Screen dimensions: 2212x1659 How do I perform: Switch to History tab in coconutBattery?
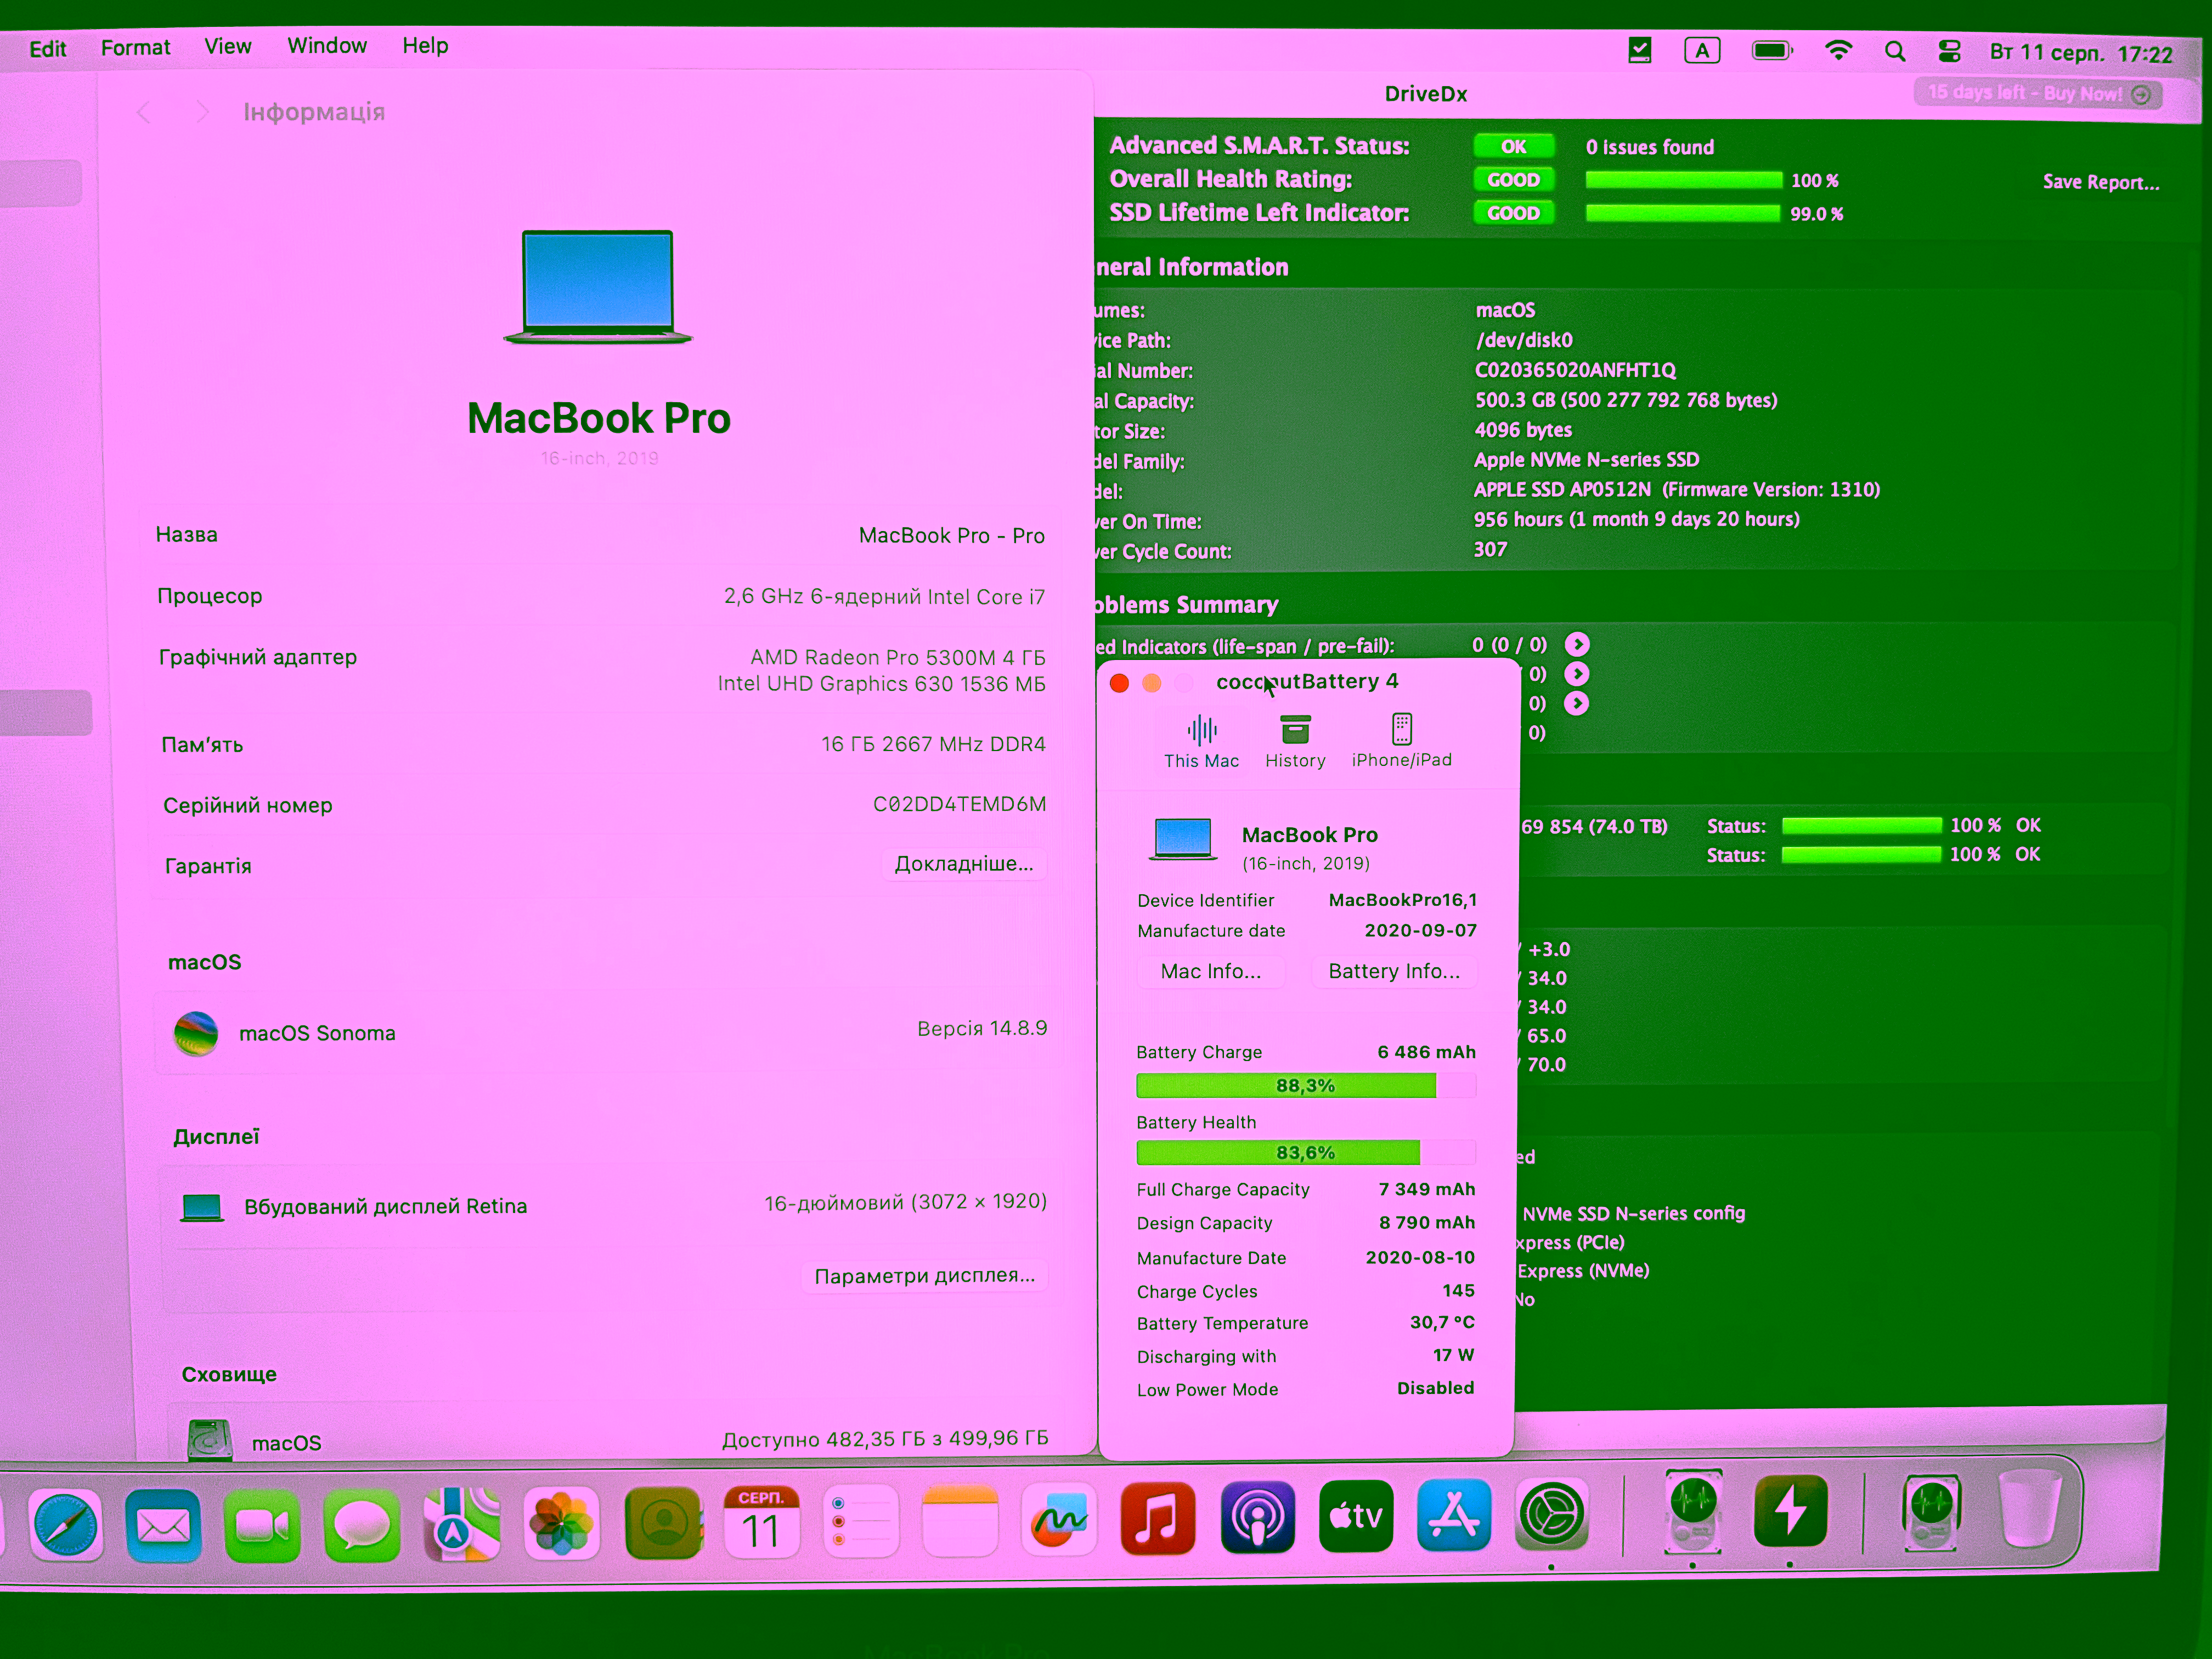coord(1295,741)
